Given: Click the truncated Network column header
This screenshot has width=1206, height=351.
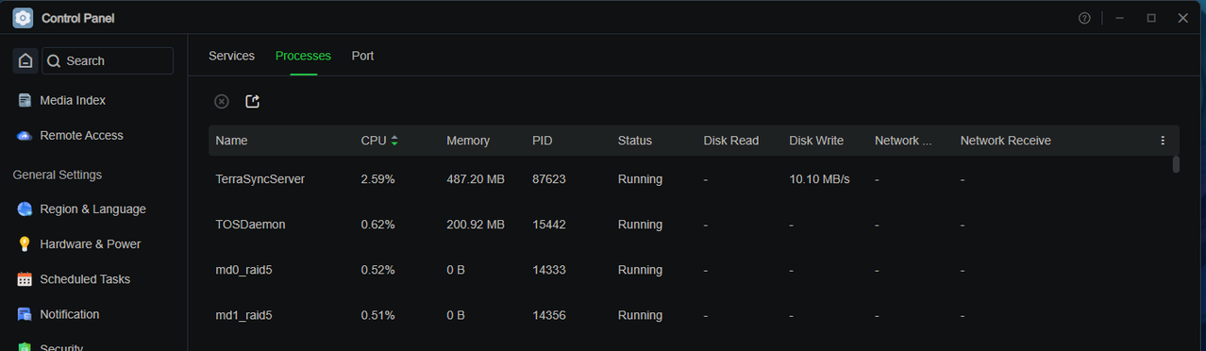Looking at the screenshot, I should 903,141.
